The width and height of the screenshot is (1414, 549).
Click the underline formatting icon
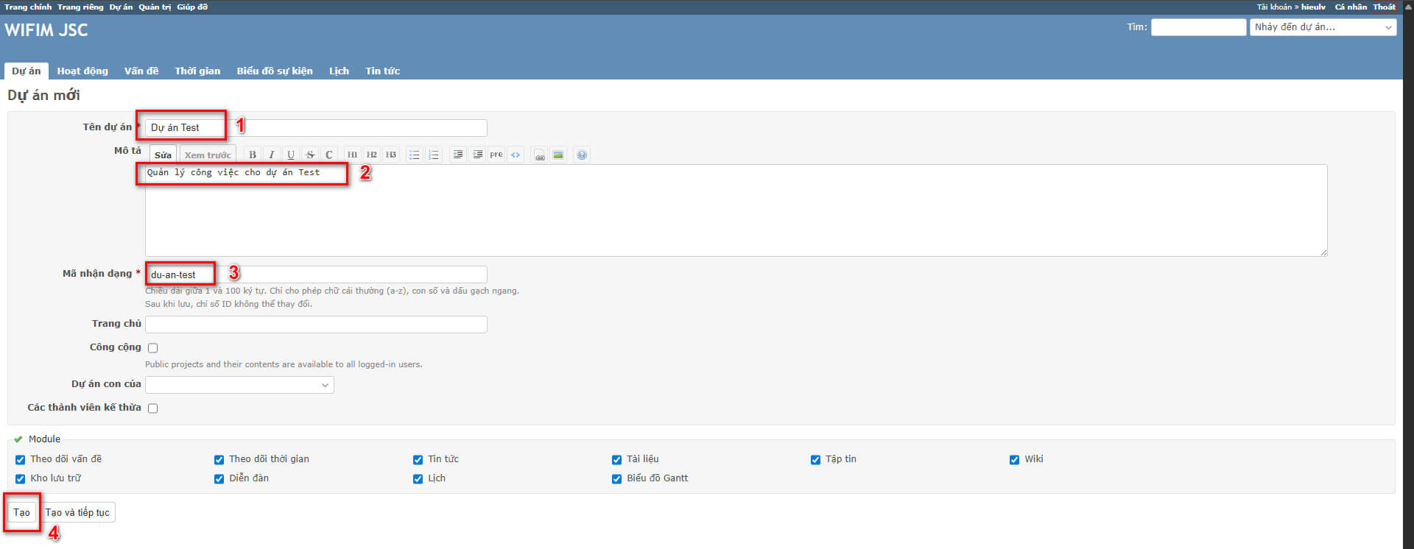pyautogui.click(x=291, y=155)
